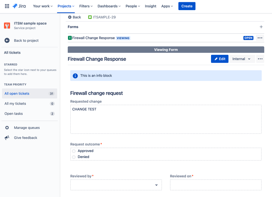Click the Jira logo
Viewport: 272px width, 197px height.
pyautogui.click(x=19, y=6)
